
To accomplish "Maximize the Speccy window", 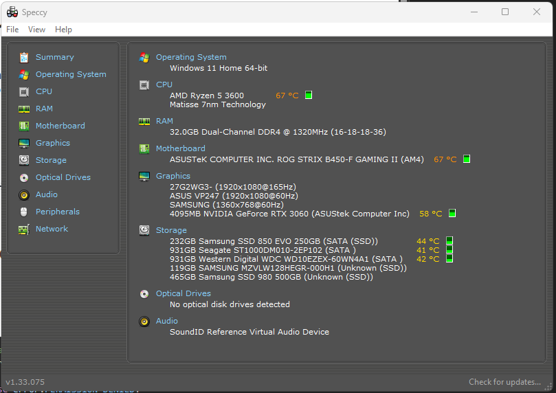I will click(x=505, y=12).
